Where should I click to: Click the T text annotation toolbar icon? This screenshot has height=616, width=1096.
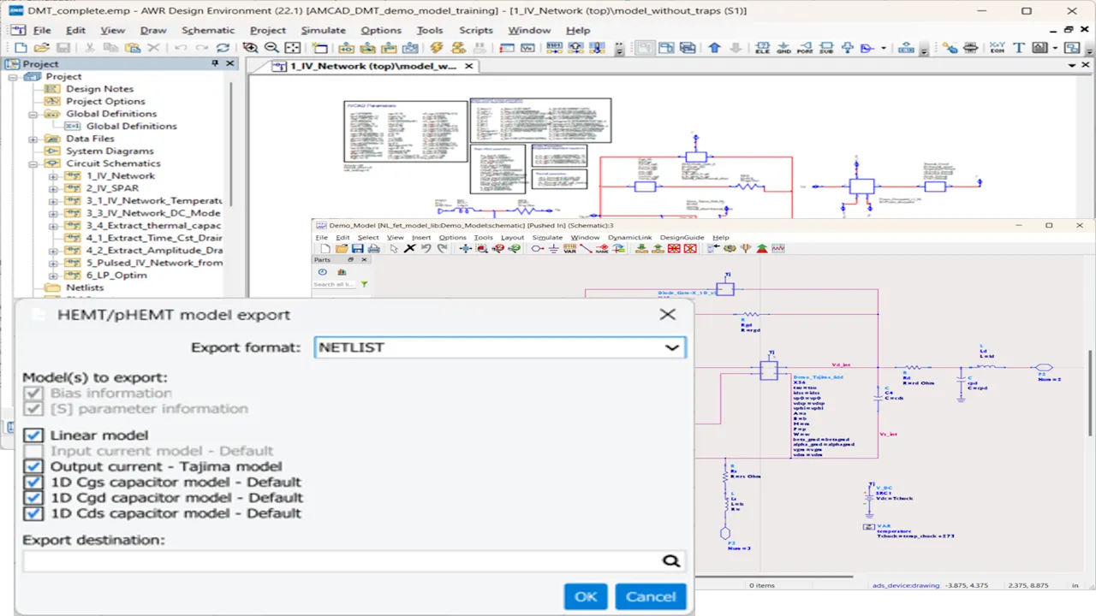click(x=1019, y=49)
